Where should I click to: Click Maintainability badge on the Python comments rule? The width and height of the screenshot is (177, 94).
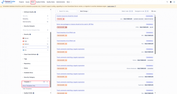[62, 60]
